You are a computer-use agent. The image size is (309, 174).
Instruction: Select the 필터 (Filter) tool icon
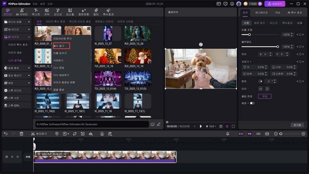[x=96, y=12]
